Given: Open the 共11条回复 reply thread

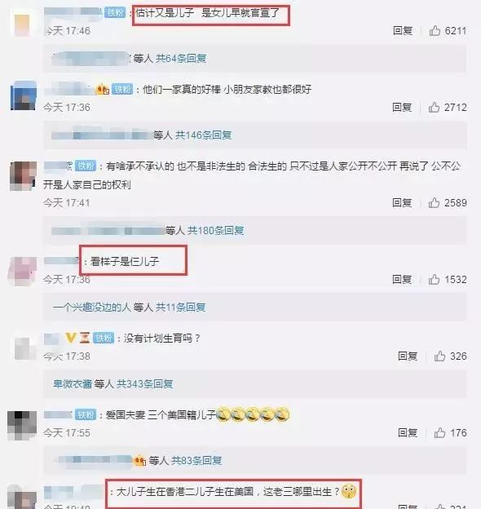Looking at the screenshot, I should [x=181, y=307].
